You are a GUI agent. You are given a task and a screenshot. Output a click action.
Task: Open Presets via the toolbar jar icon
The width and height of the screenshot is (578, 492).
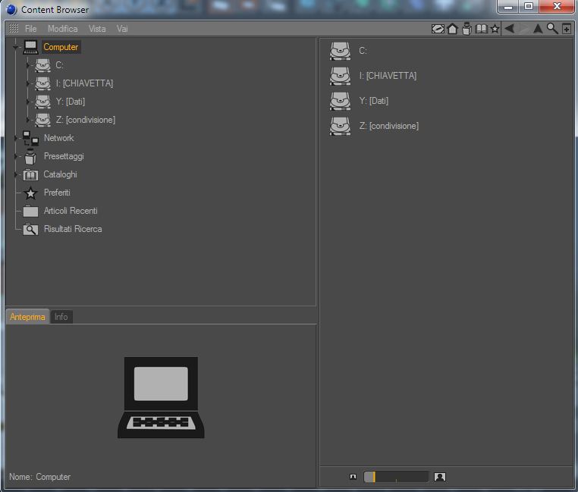(x=466, y=29)
